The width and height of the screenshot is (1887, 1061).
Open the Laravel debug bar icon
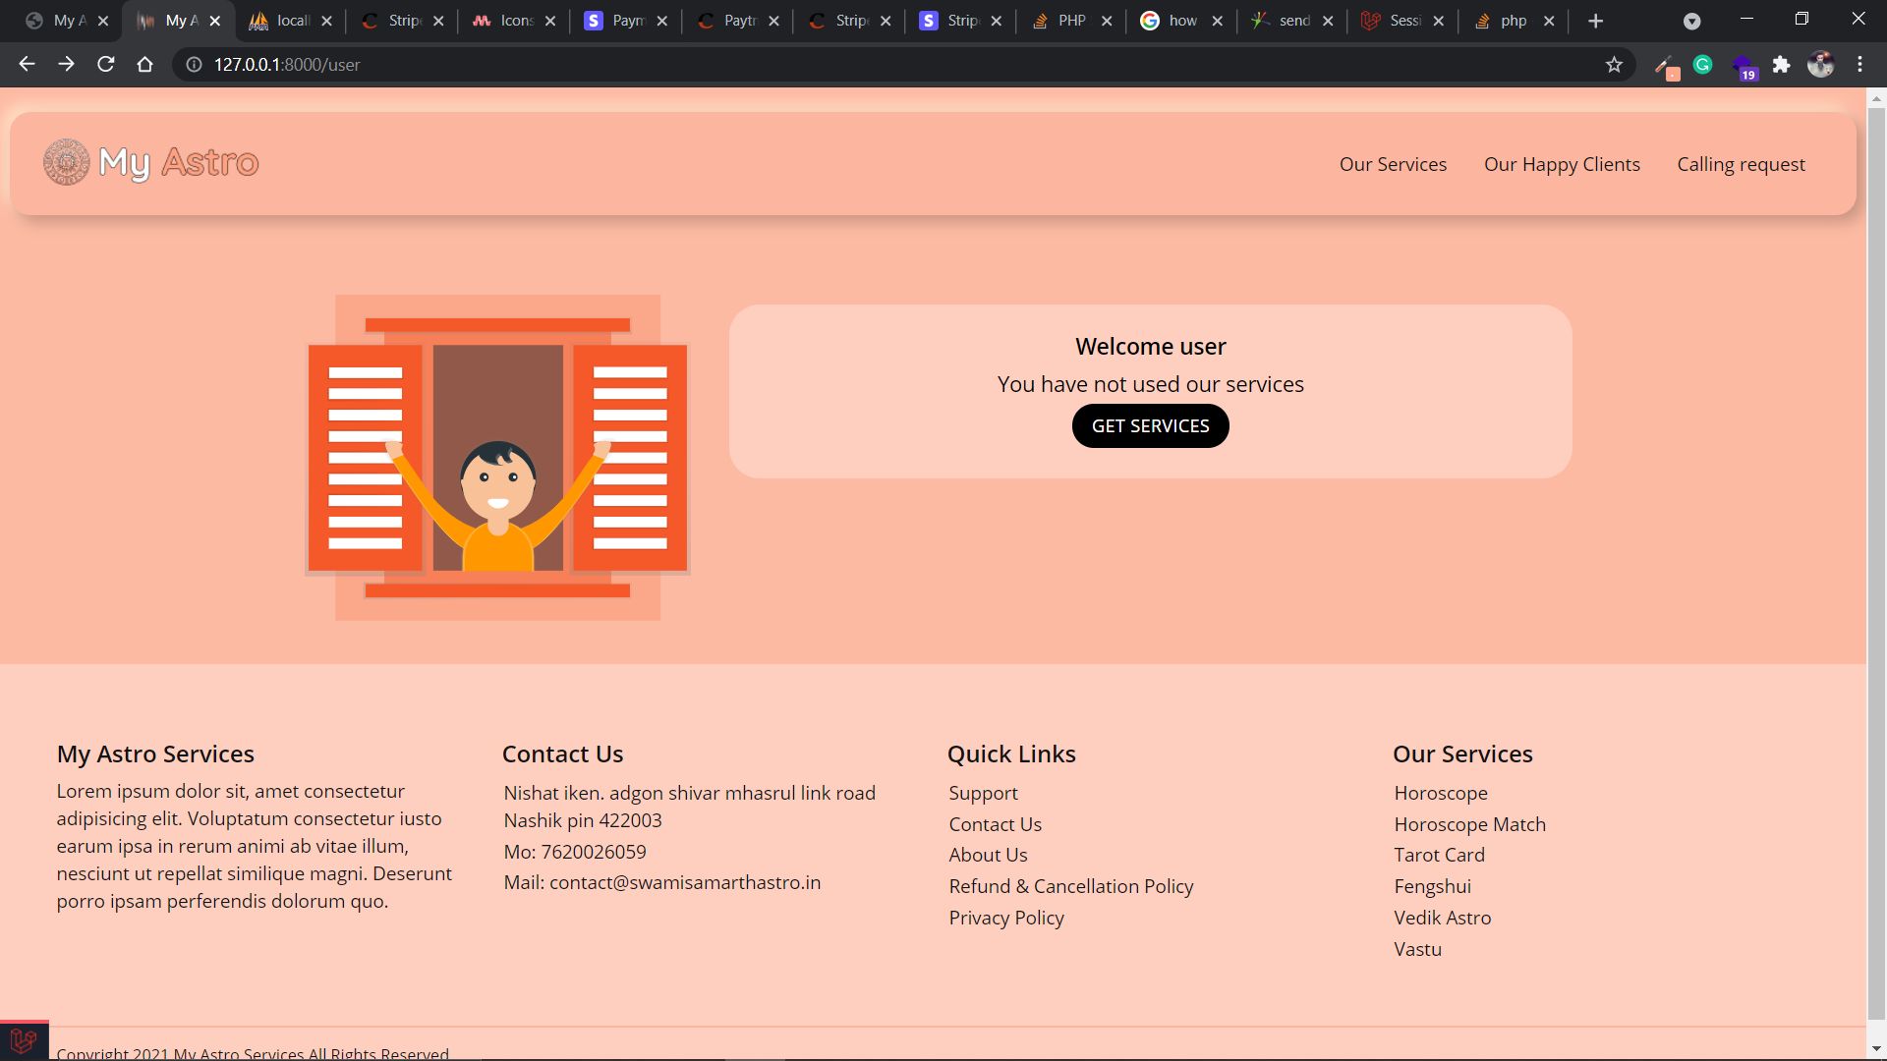24,1040
